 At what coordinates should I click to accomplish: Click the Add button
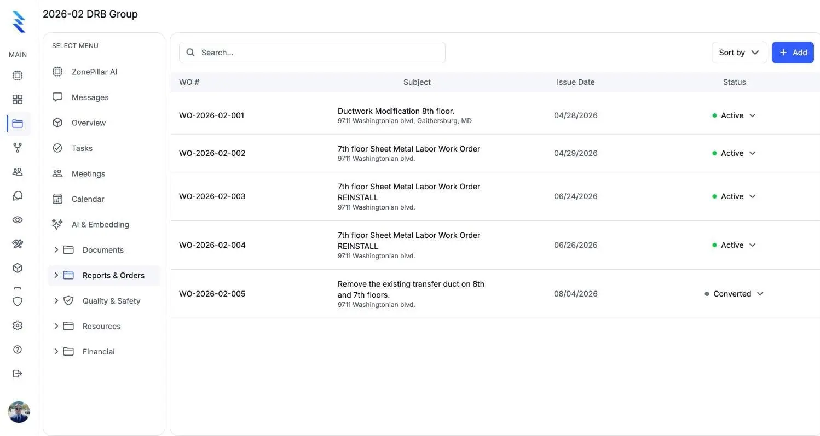(x=793, y=53)
